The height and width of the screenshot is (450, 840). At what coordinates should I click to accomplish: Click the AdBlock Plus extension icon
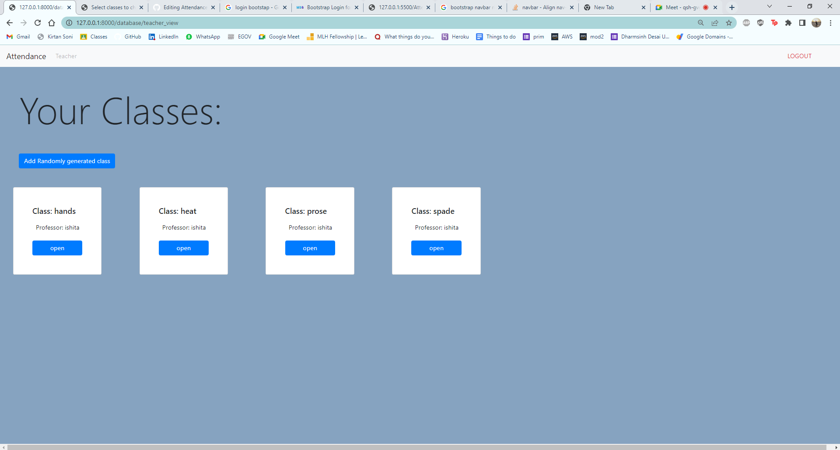tap(746, 23)
